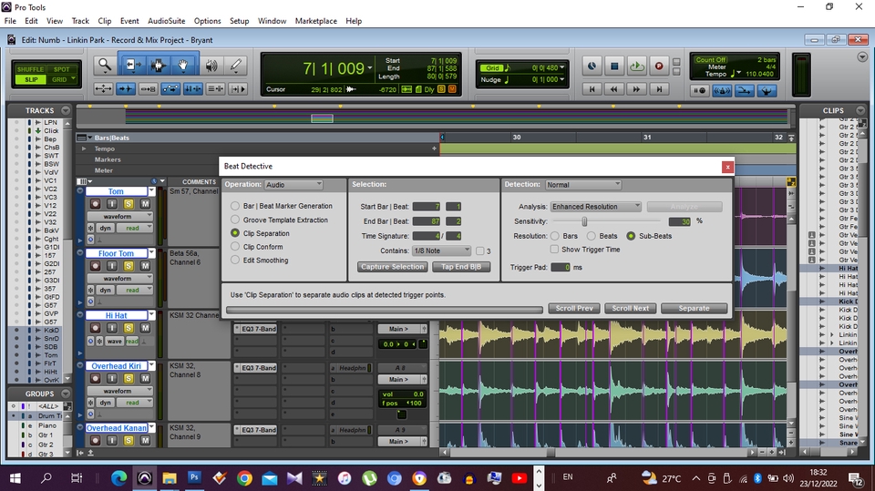Toggle input monitor on Hi Hat track
This screenshot has width=875, height=491.
coord(111,328)
